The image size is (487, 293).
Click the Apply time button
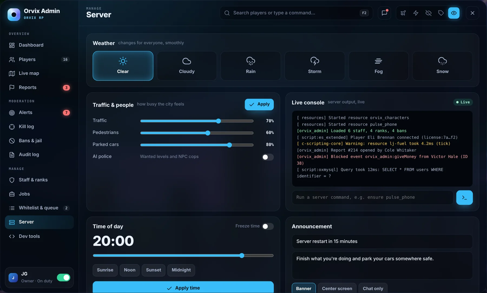[x=183, y=287]
